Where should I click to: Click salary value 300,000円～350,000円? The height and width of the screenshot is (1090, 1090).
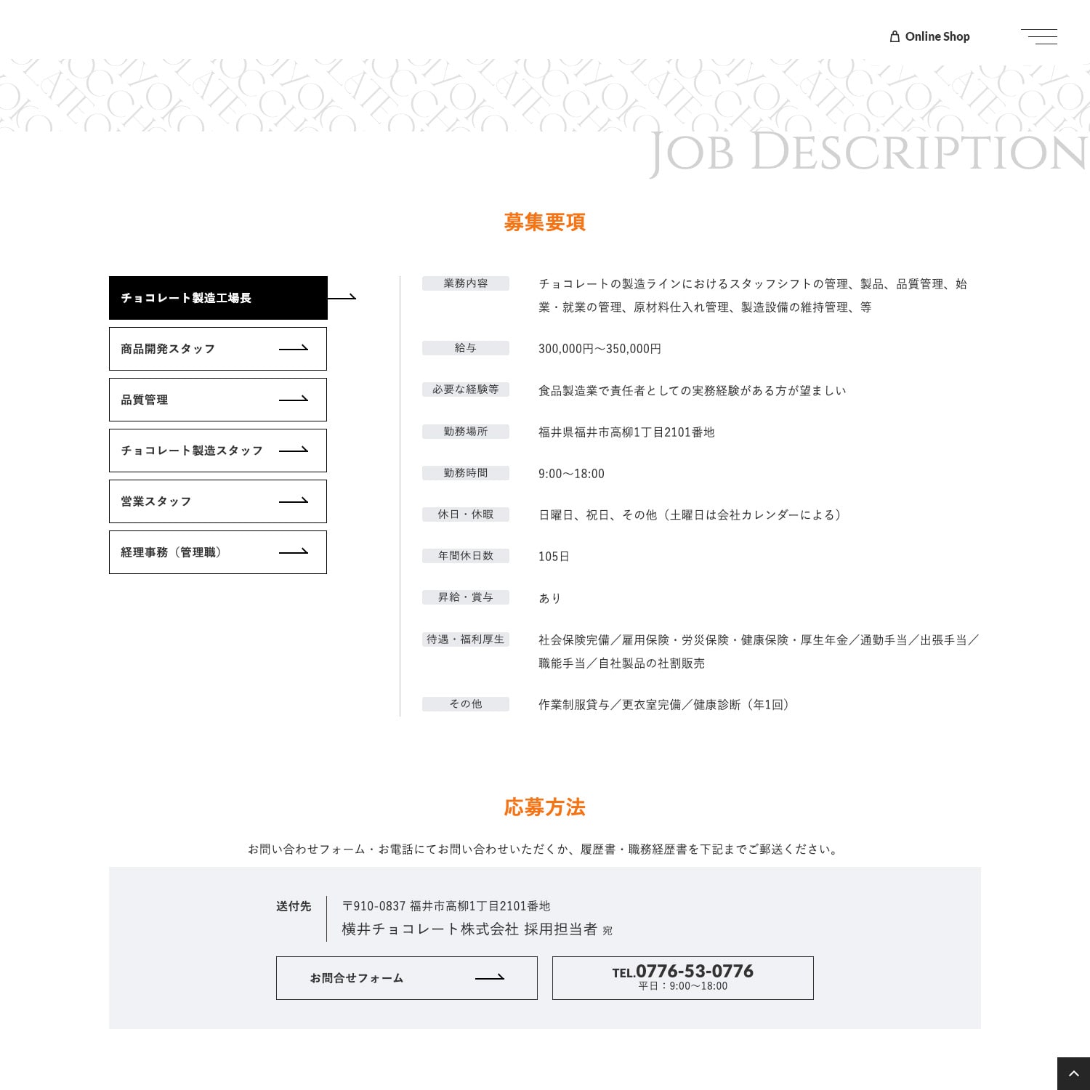pos(599,349)
